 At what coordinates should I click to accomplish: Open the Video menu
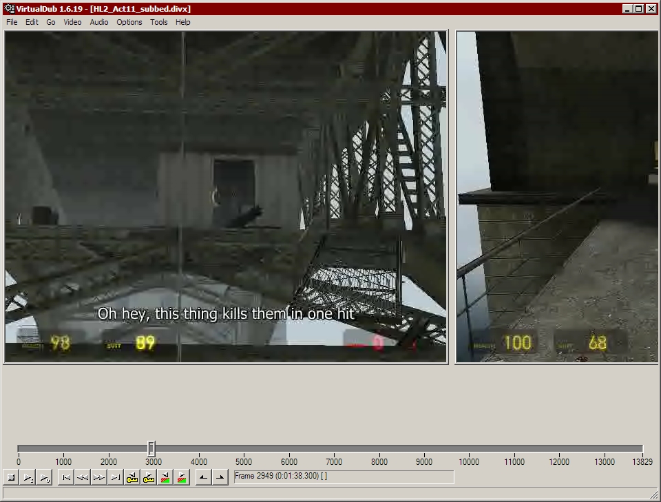72,22
